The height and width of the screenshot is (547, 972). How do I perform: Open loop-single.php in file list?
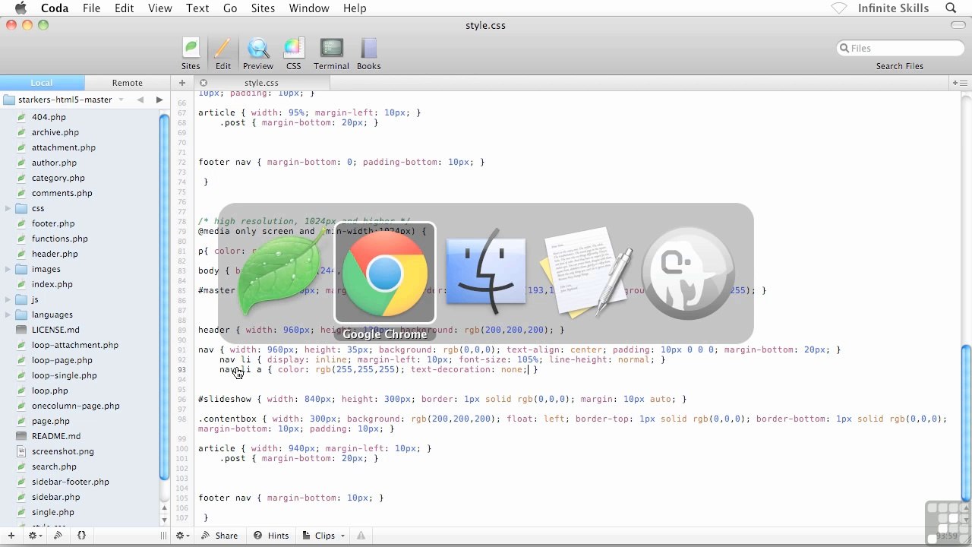[x=65, y=375]
